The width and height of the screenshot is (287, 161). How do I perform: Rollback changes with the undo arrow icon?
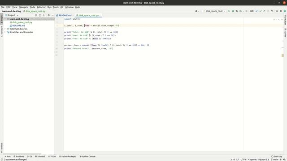[272, 11]
